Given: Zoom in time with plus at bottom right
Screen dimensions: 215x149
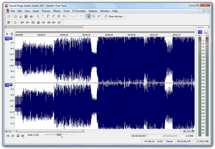Looking at the screenshot, I should tap(184, 131).
